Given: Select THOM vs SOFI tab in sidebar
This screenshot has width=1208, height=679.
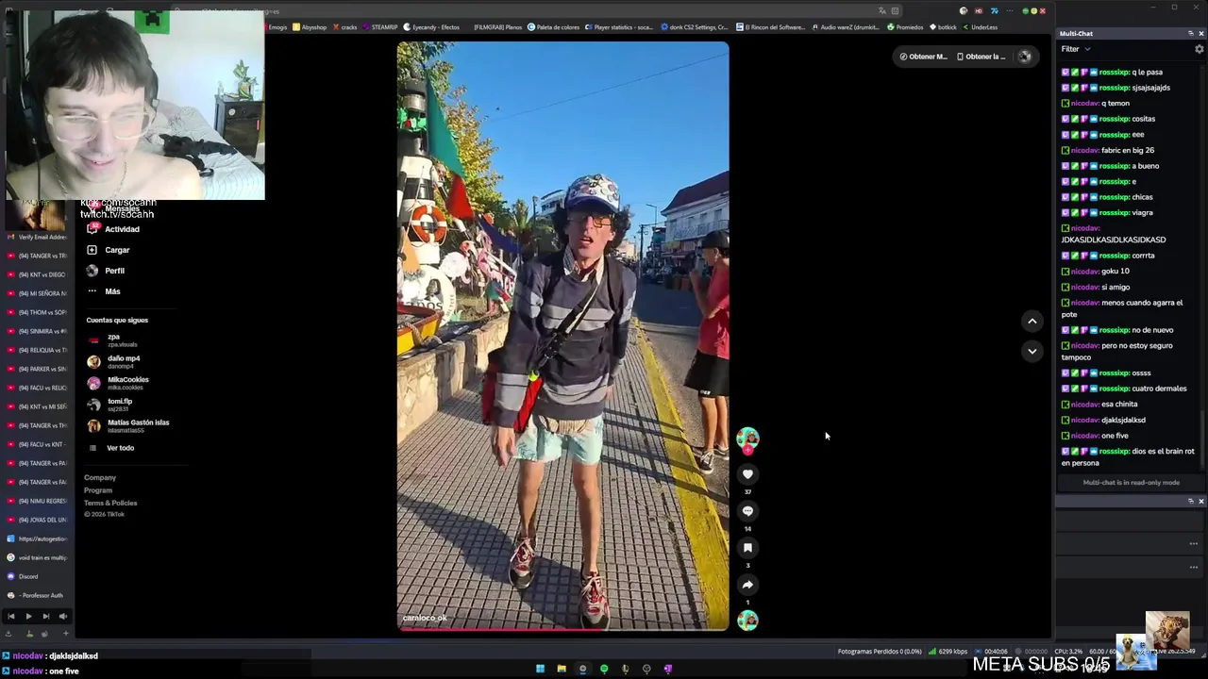Looking at the screenshot, I should coord(37,312).
